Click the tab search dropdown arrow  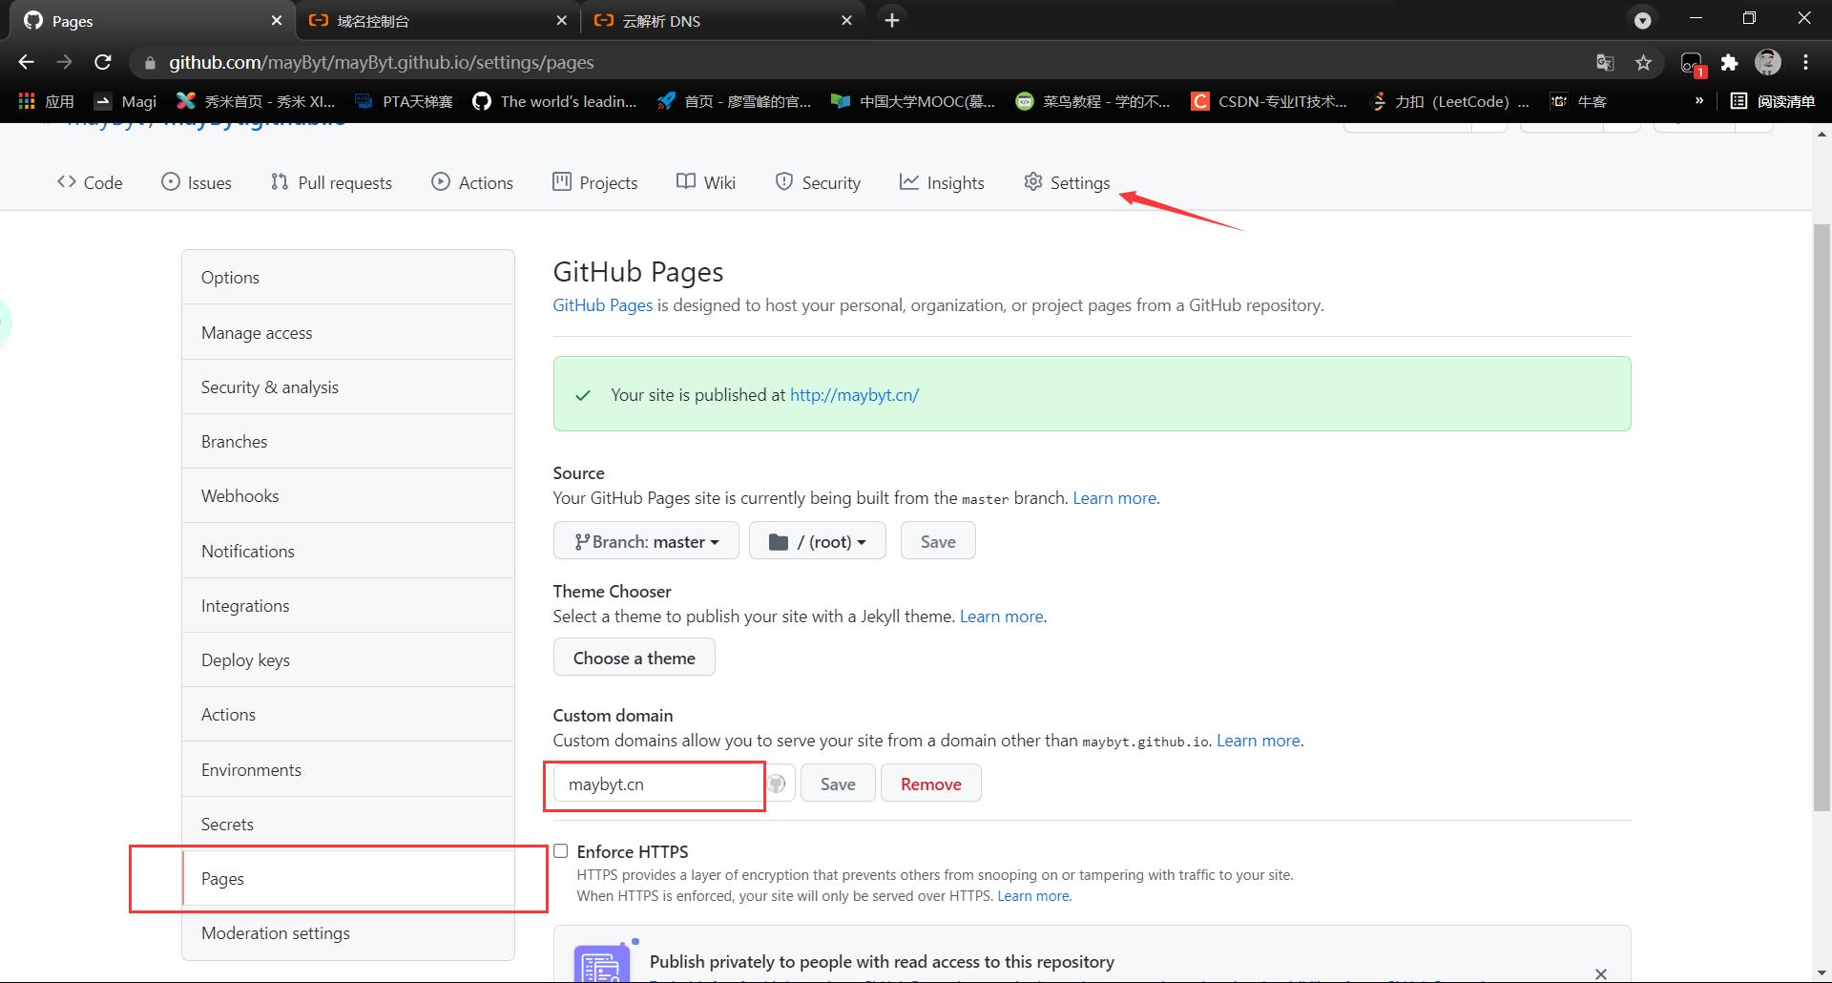click(1642, 20)
